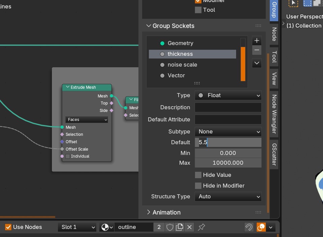This screenshot has height=237, width=323.
Task: Open the Structure Type Auto dropdown
Action: click(x=228, y=197)
